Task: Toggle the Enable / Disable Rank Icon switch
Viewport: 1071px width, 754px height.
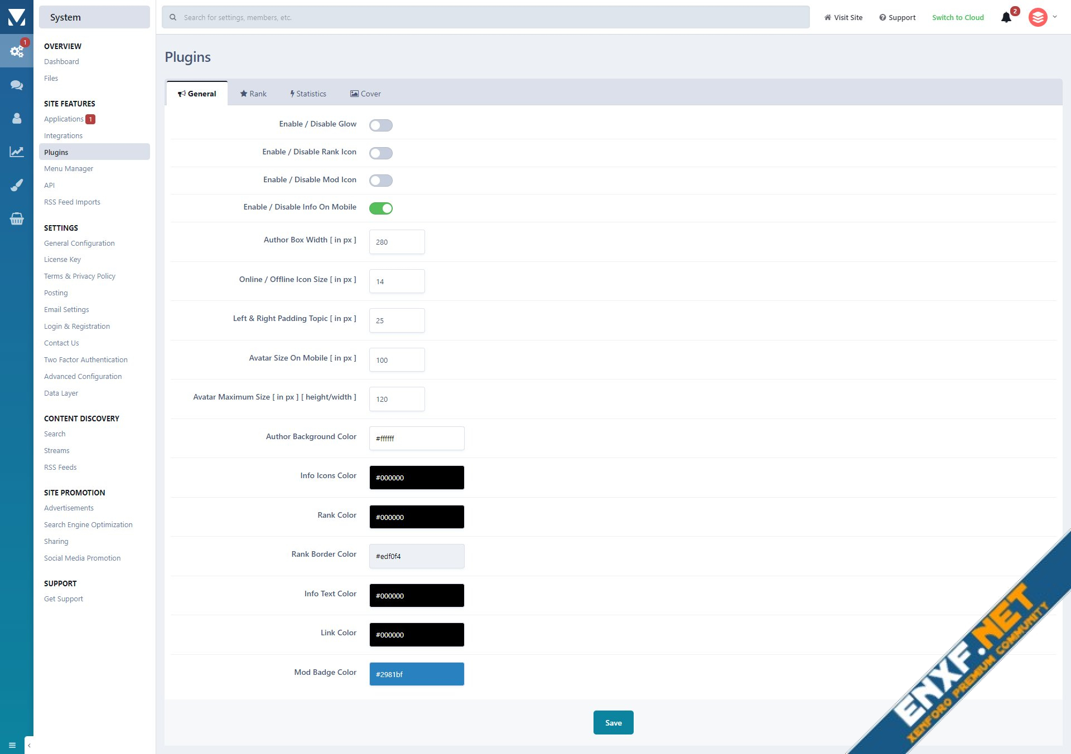Action: (x=381, y=153)
